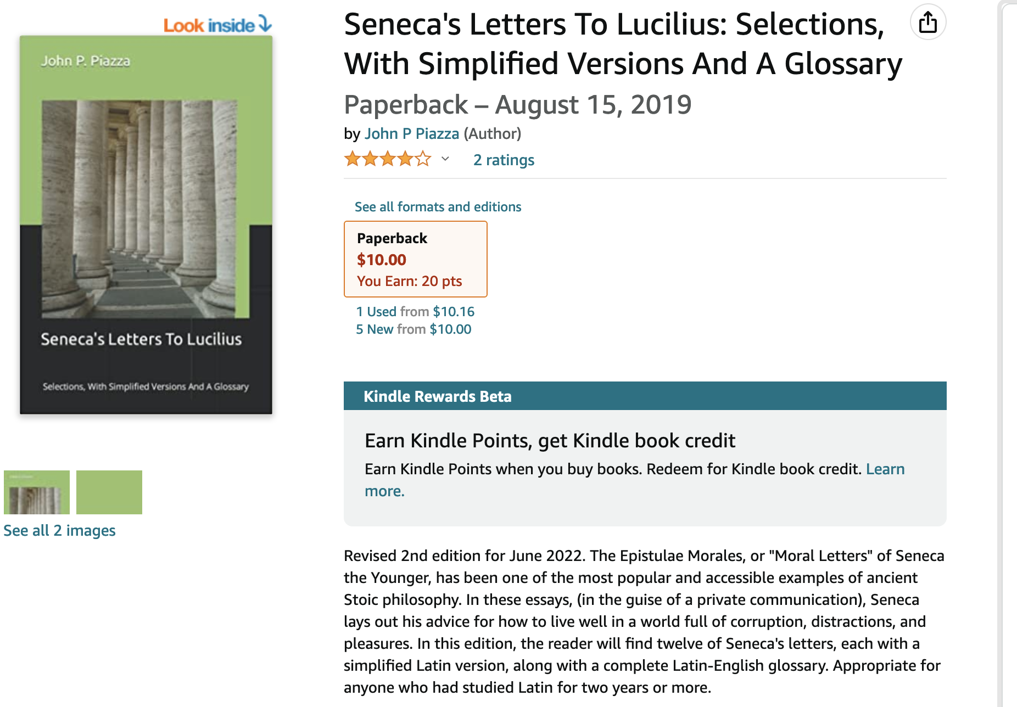Image resolution: width=1017 pixels, height=707 pixels.
Task: Click the Look inside arrow label
Action: point(217,25)
